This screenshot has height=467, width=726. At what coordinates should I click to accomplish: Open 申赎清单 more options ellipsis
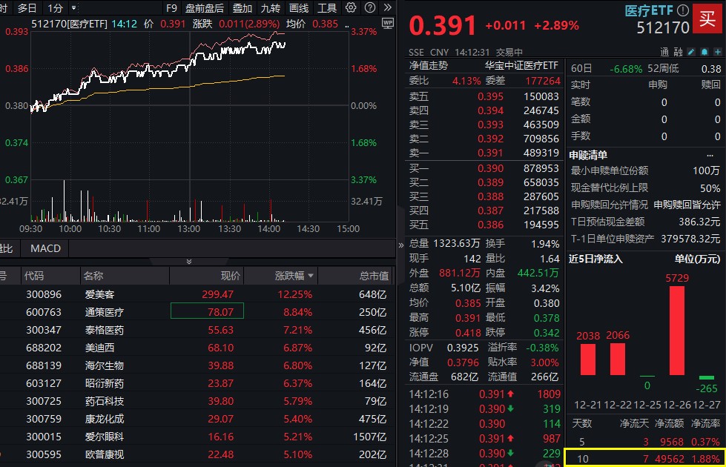710,155
